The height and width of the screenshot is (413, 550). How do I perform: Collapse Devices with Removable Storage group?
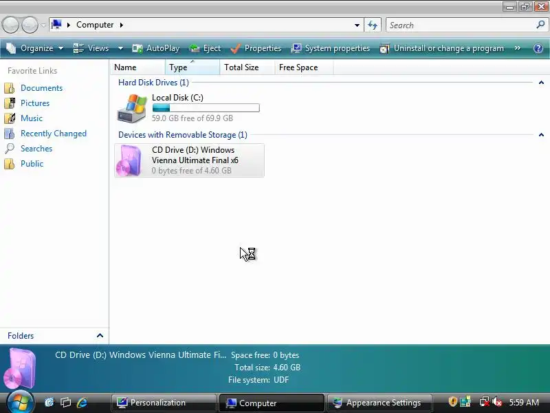541,135
